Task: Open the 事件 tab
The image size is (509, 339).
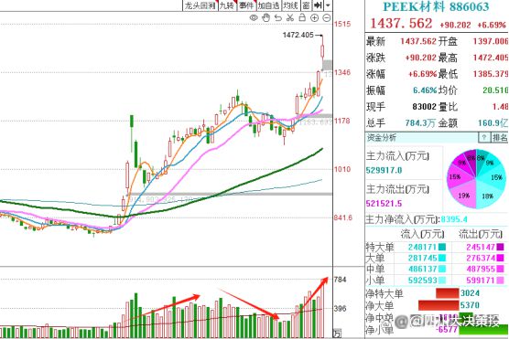Action: point(246,5)
